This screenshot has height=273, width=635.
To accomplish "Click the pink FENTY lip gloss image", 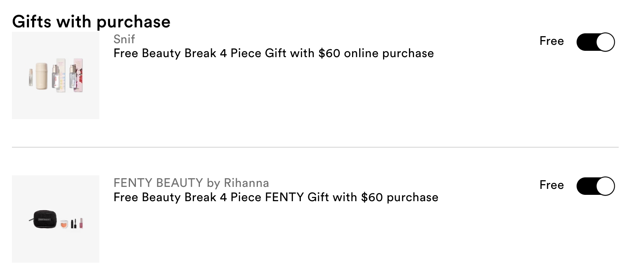I will coord(81,223).
